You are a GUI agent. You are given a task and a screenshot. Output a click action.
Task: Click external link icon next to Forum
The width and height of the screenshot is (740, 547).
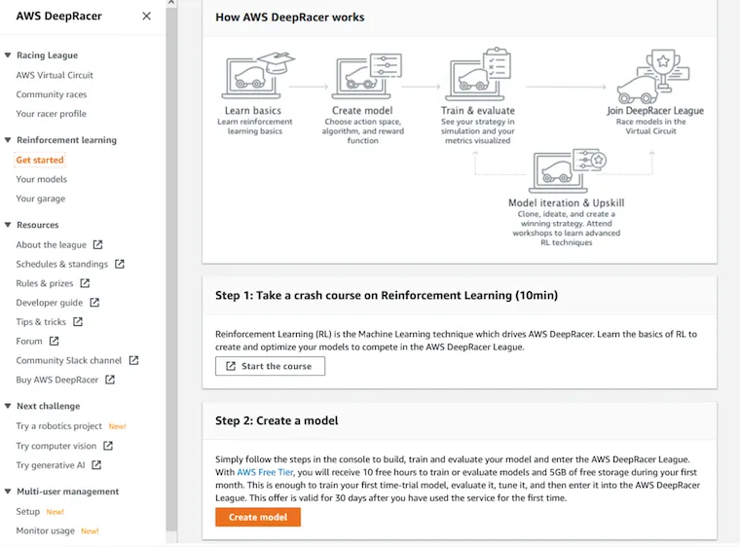tap(55, 341)
